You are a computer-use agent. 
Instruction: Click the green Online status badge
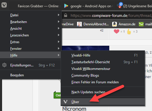click(x=57, y=95)
